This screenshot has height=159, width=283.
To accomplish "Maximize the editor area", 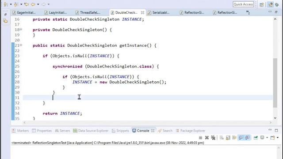I will coord(276,12).
